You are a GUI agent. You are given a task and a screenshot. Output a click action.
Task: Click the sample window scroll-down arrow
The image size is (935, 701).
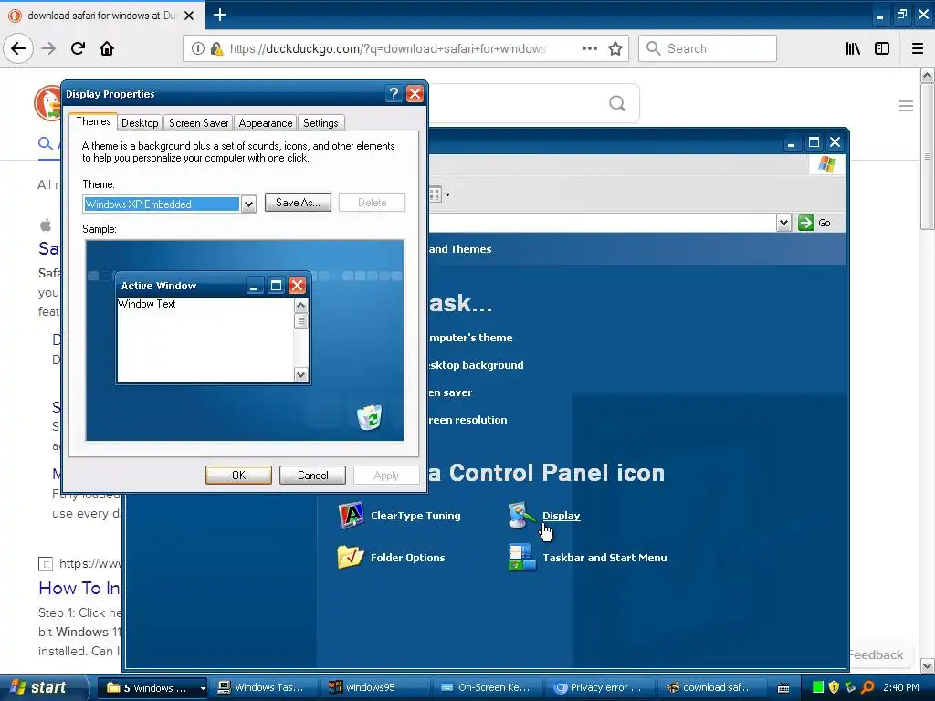tap(300, 375)
